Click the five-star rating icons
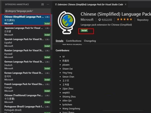 124,20
